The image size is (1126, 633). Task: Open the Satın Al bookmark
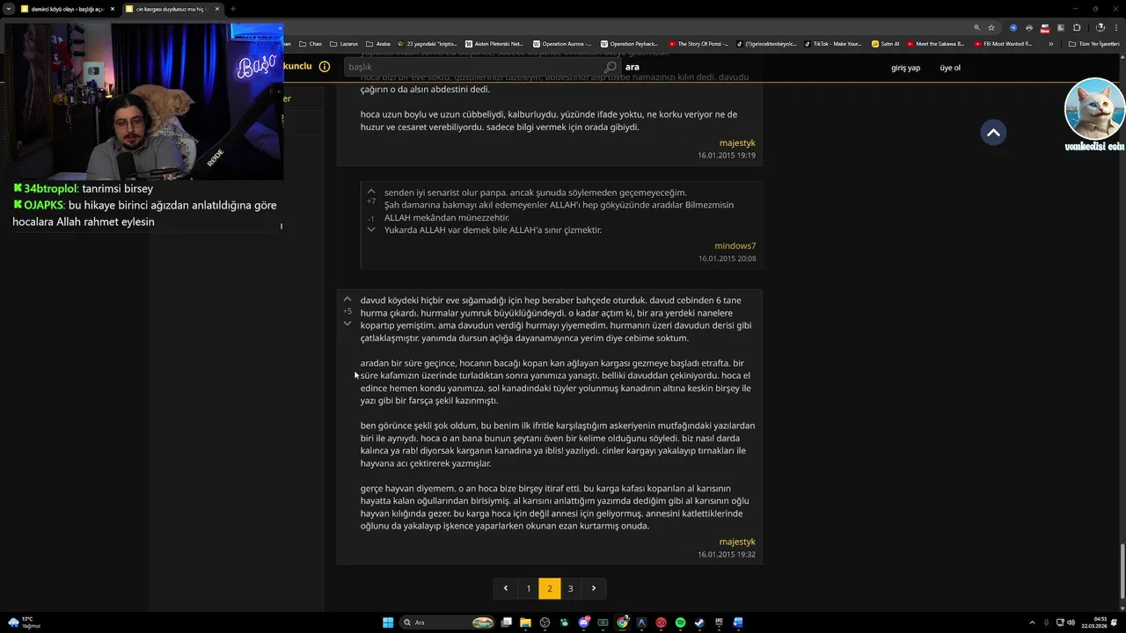tap(886, 44)
